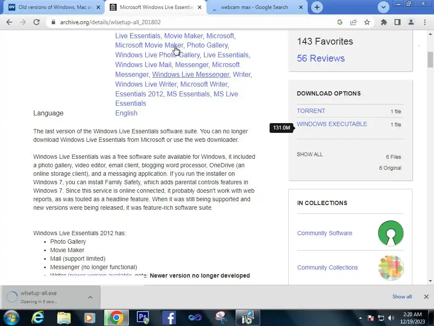Close the webcam max Google Search tab

click(301, 7)
